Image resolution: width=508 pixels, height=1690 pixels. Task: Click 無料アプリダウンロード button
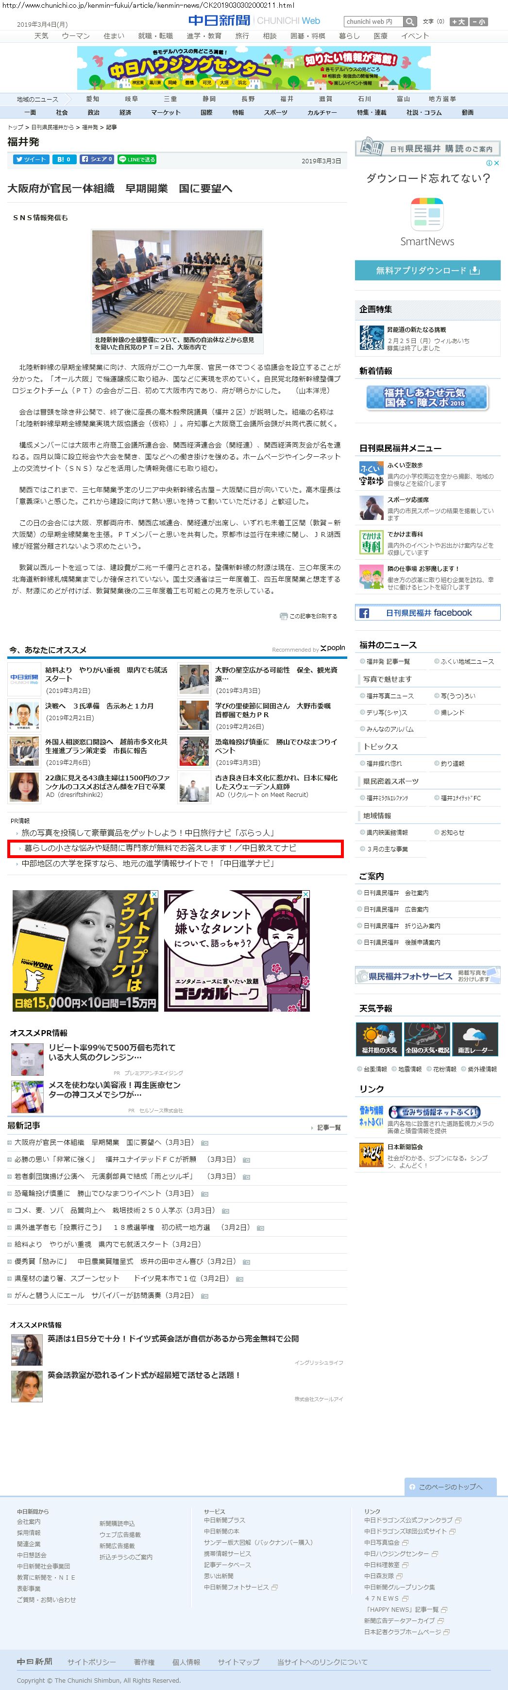427,270
